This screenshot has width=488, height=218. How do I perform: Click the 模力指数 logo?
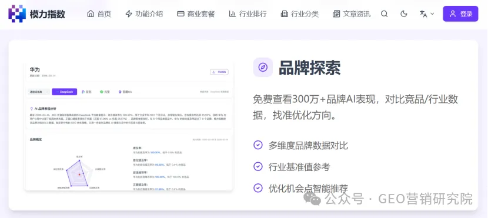coord(36,14)
